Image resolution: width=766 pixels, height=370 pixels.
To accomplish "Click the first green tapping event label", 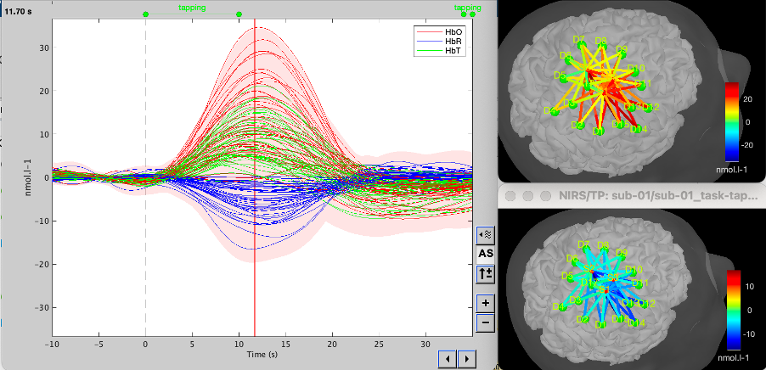I will point(192,8).
